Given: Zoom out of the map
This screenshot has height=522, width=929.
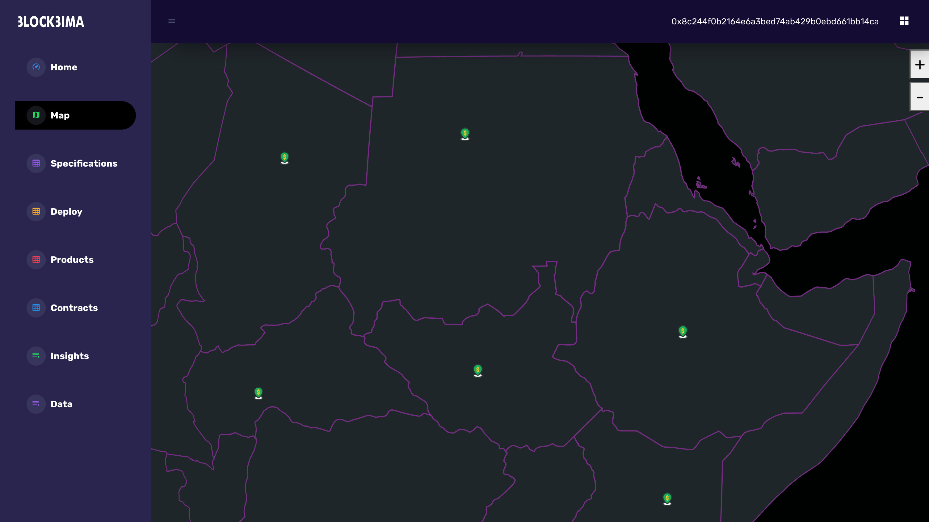Looking at the screenshot, I should click(x=919, y=97).
